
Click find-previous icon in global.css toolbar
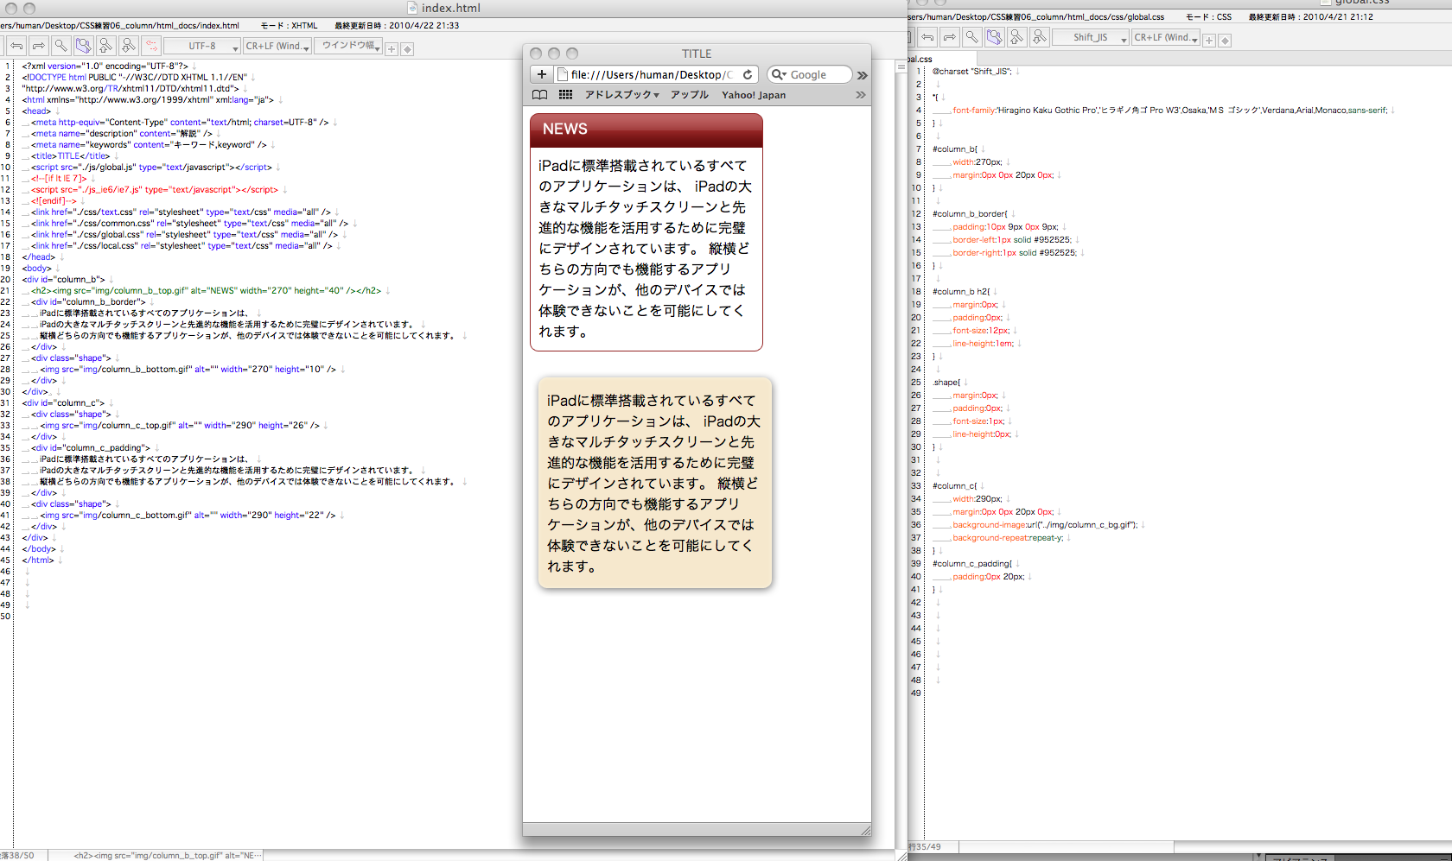click(x=1017, y=37)
